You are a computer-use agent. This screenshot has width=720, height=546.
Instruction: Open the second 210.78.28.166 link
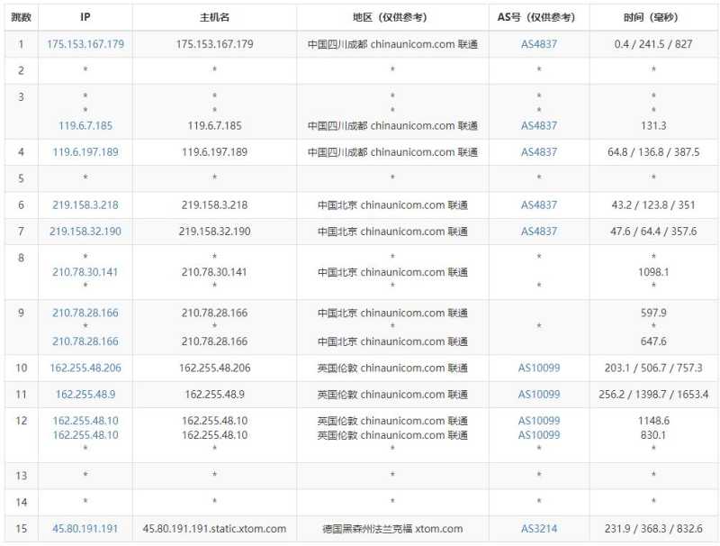click(85, 341)
